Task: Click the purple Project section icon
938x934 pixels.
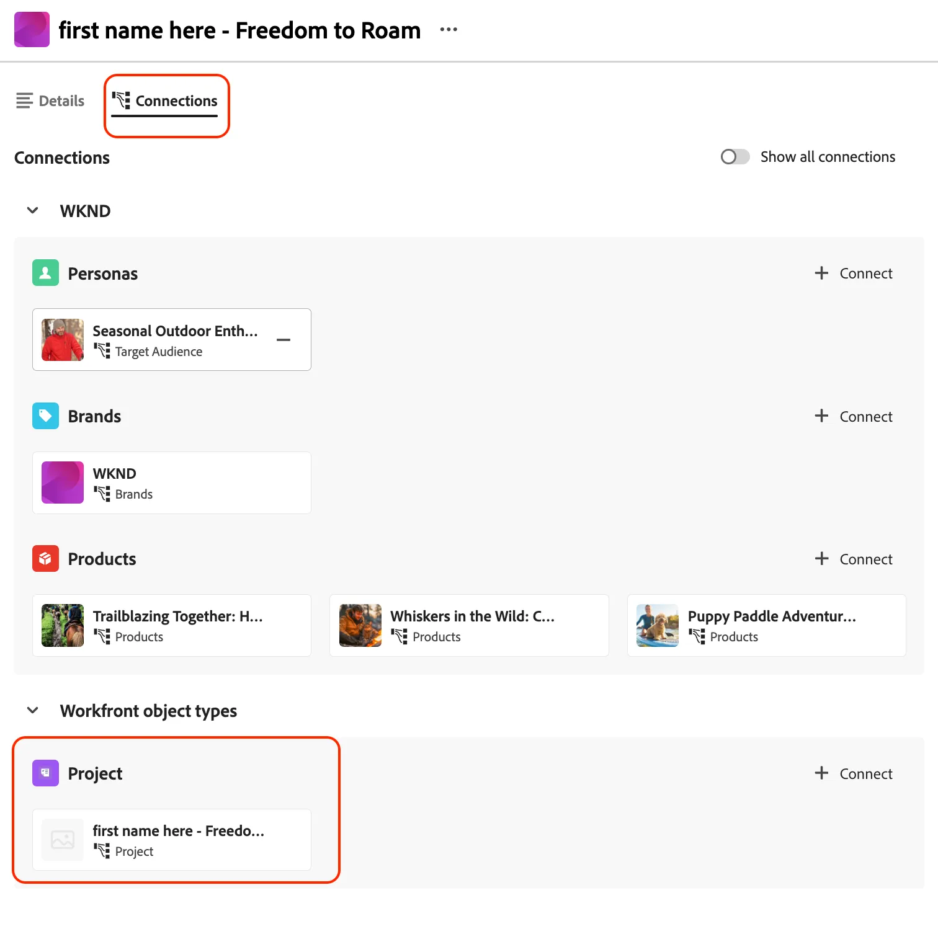Action: pyautogui.click(x=45, y=773)
